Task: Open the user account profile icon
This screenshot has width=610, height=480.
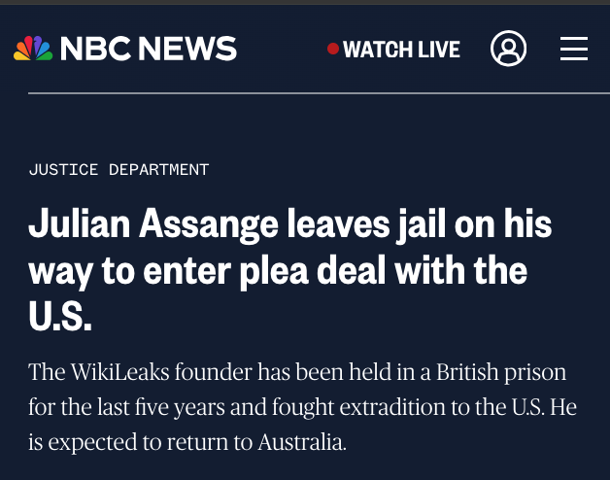Action: pyautogui.click(x=508, y=49)
